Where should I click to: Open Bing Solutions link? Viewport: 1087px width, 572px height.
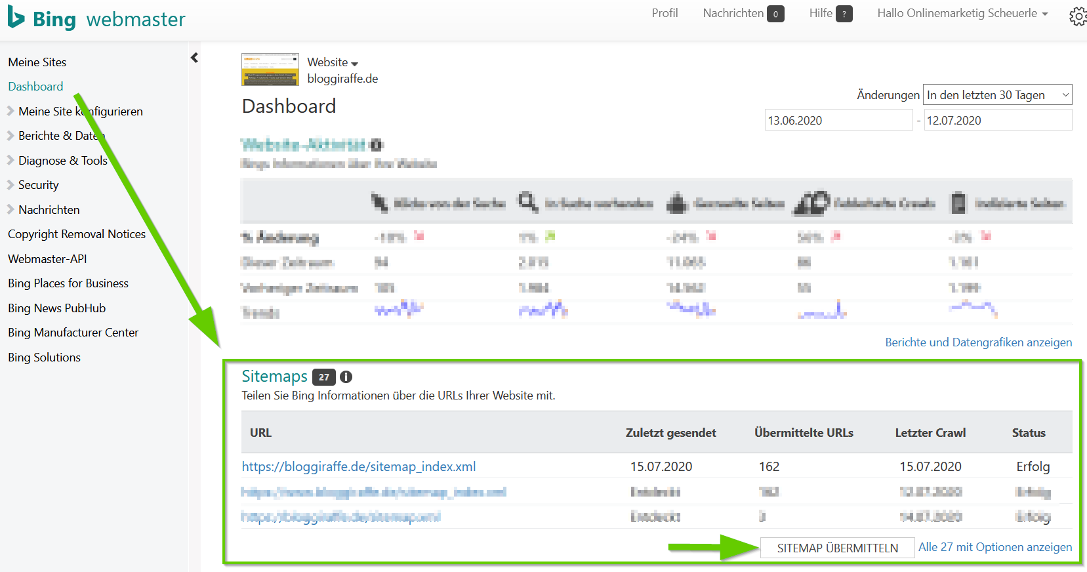(44, 357)
